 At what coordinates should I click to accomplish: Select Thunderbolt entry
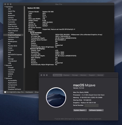(x=12, y=61)
